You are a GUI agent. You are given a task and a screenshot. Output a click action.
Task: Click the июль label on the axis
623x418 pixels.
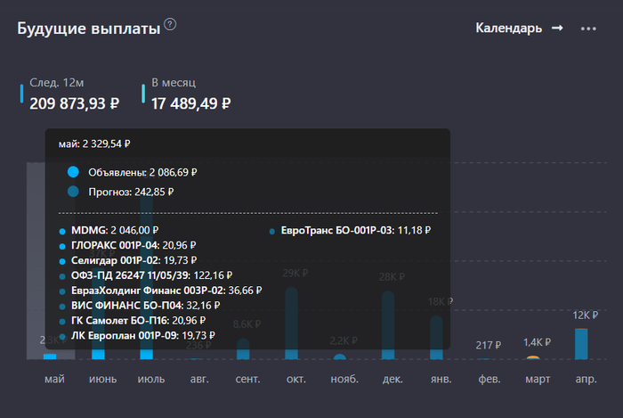click(150, 380)
